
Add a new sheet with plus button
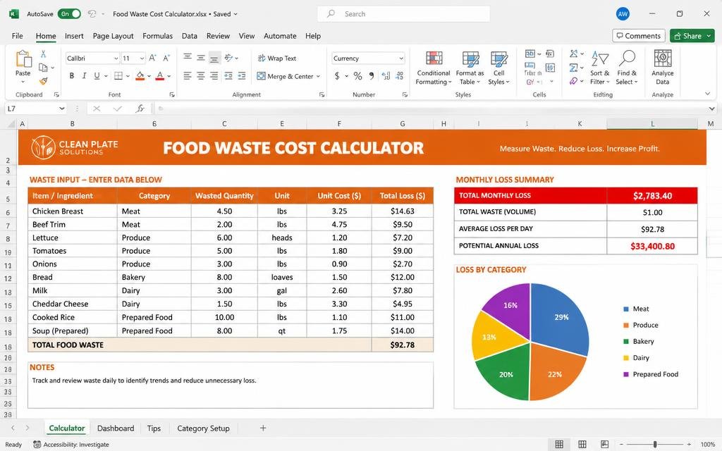pos(263,428)
